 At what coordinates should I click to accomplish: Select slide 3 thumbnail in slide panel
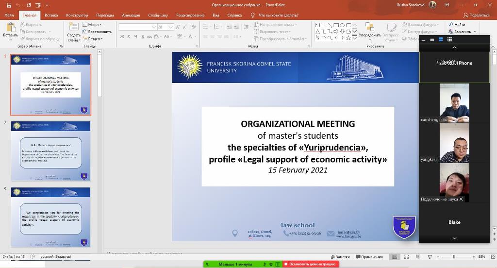pos(50,217)
